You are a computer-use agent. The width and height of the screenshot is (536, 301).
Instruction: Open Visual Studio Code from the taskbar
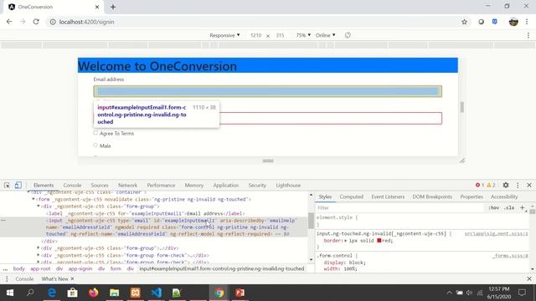coord(157,293)
